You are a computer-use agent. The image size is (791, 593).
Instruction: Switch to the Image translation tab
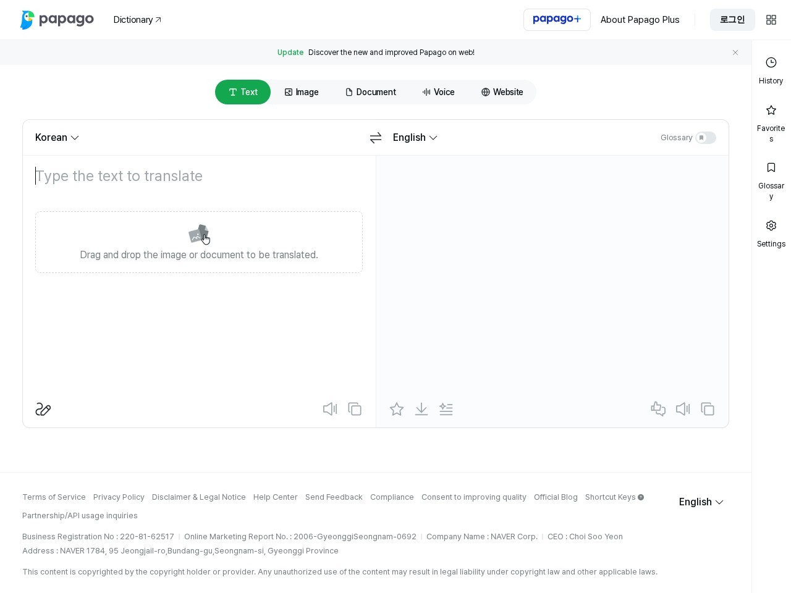(302, 92)
